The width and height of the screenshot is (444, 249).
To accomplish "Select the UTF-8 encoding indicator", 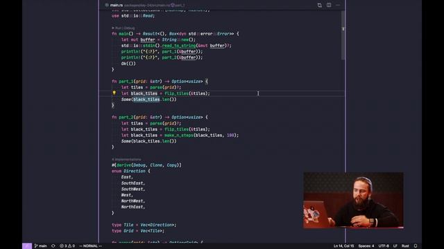I will [384, 246].
